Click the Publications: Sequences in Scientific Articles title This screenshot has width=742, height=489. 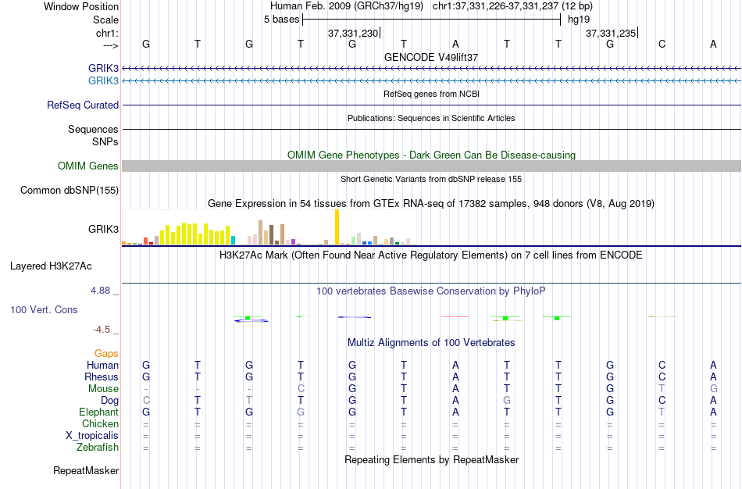(x=431, y=118)
